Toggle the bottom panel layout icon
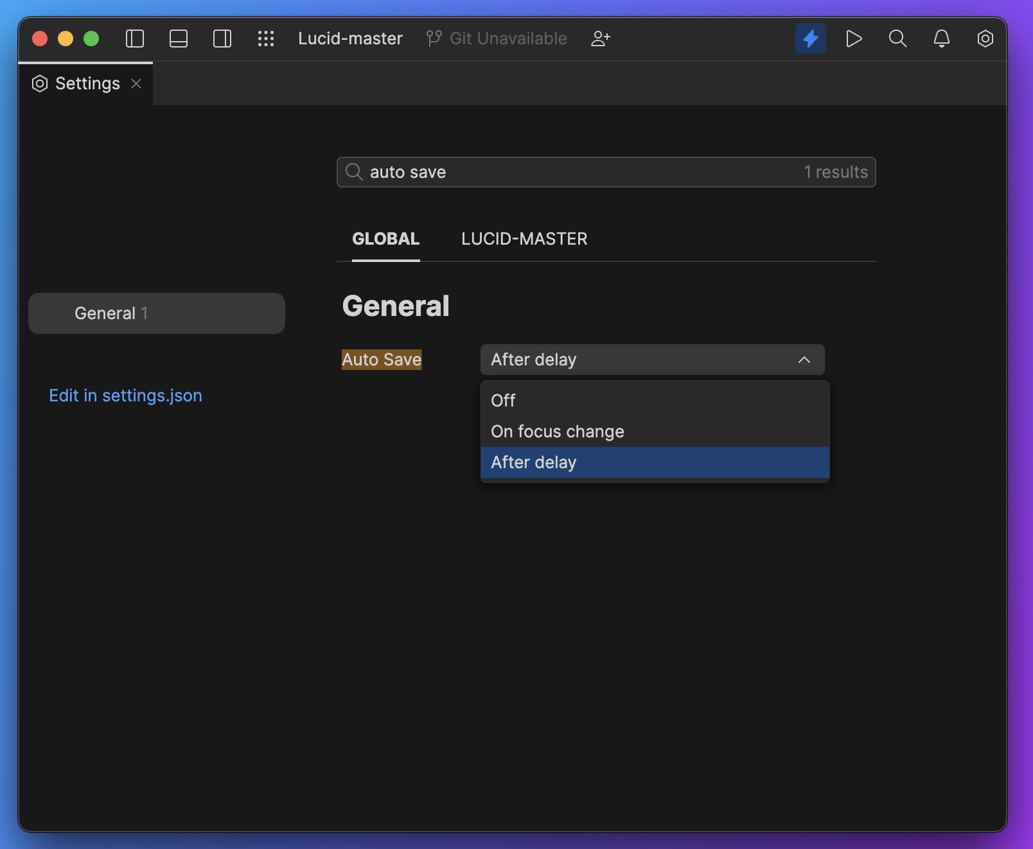This screenshot has width=1033, height=849. click(179, 39)
